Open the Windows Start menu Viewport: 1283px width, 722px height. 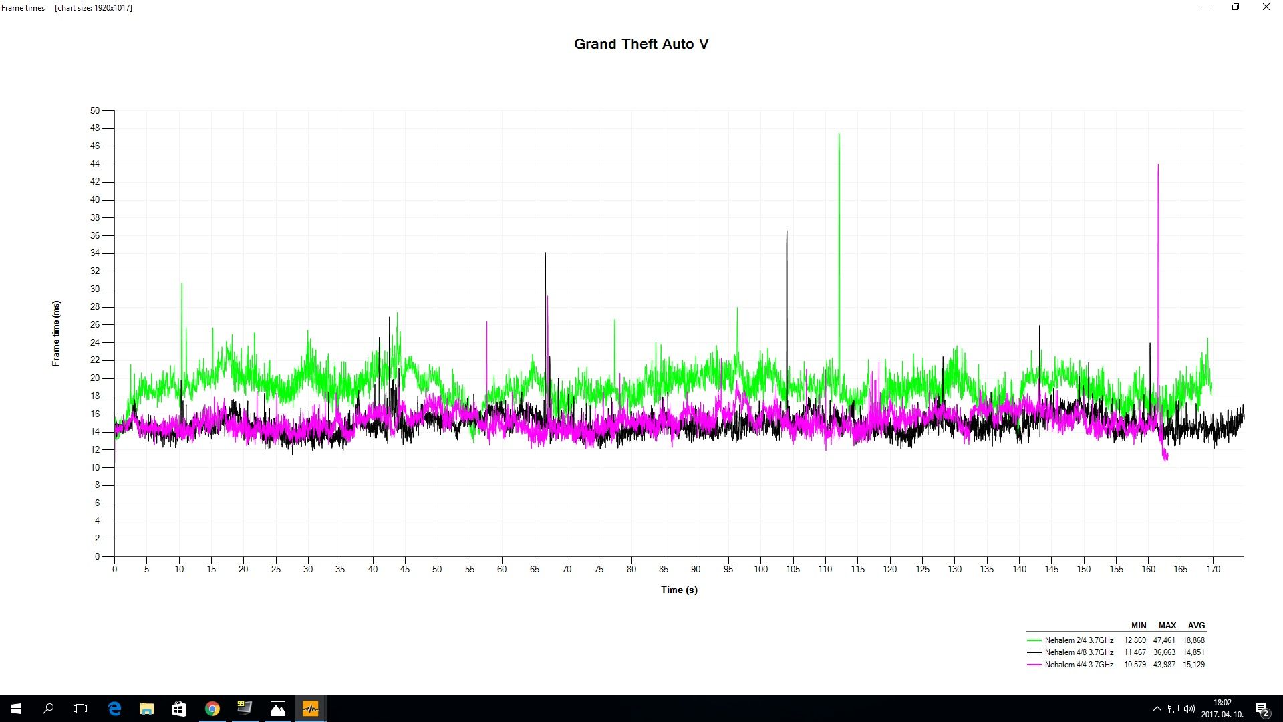pos(16,709)
